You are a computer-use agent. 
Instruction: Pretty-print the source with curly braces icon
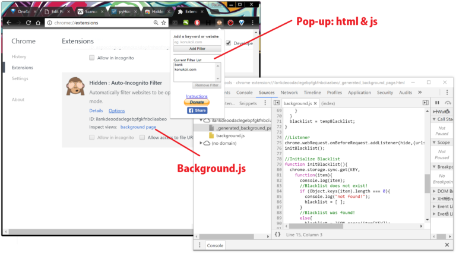tap(278, 235)
